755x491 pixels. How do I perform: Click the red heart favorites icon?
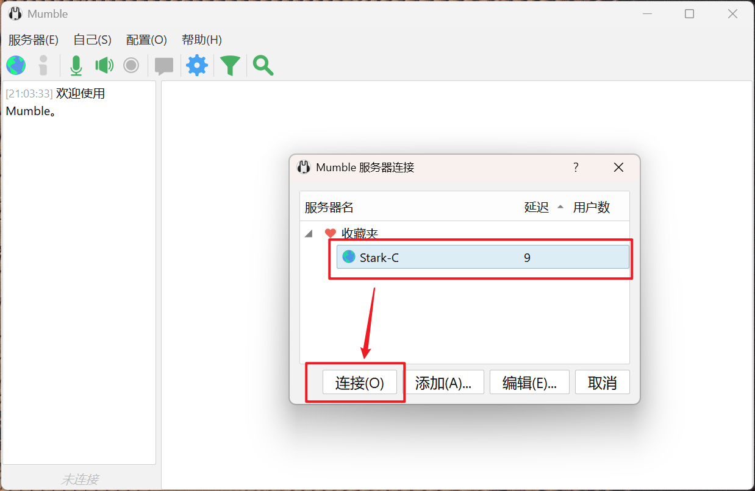coord(331,233)
